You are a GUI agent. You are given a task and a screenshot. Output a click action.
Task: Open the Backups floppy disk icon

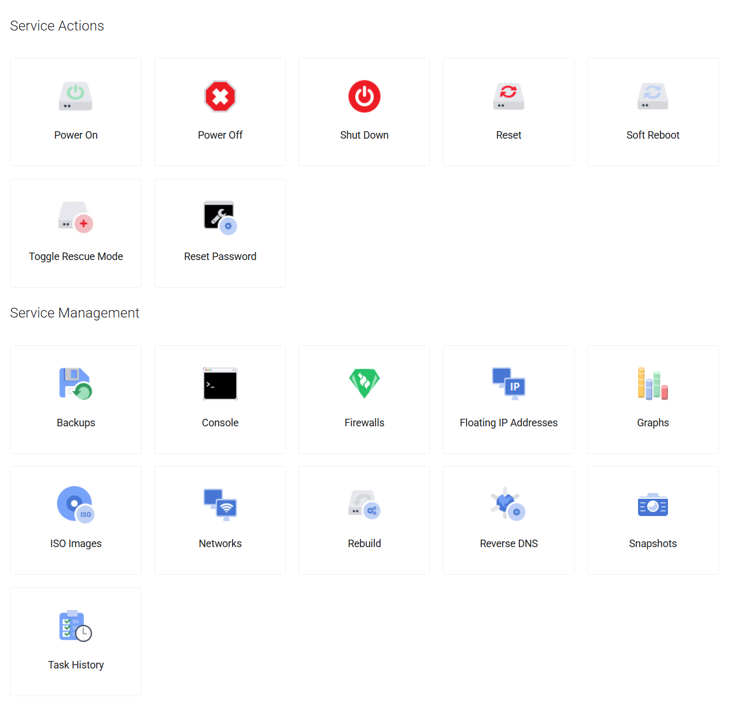point(75,384)
